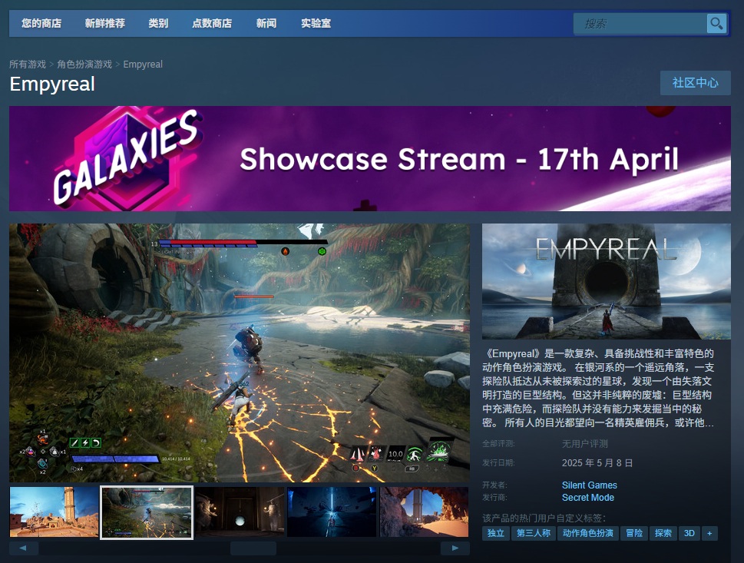The width and height of the screenshot is (744, 563).
Task: Select the dark chamber orb thumbnail
Action: [x=240, y=512]
